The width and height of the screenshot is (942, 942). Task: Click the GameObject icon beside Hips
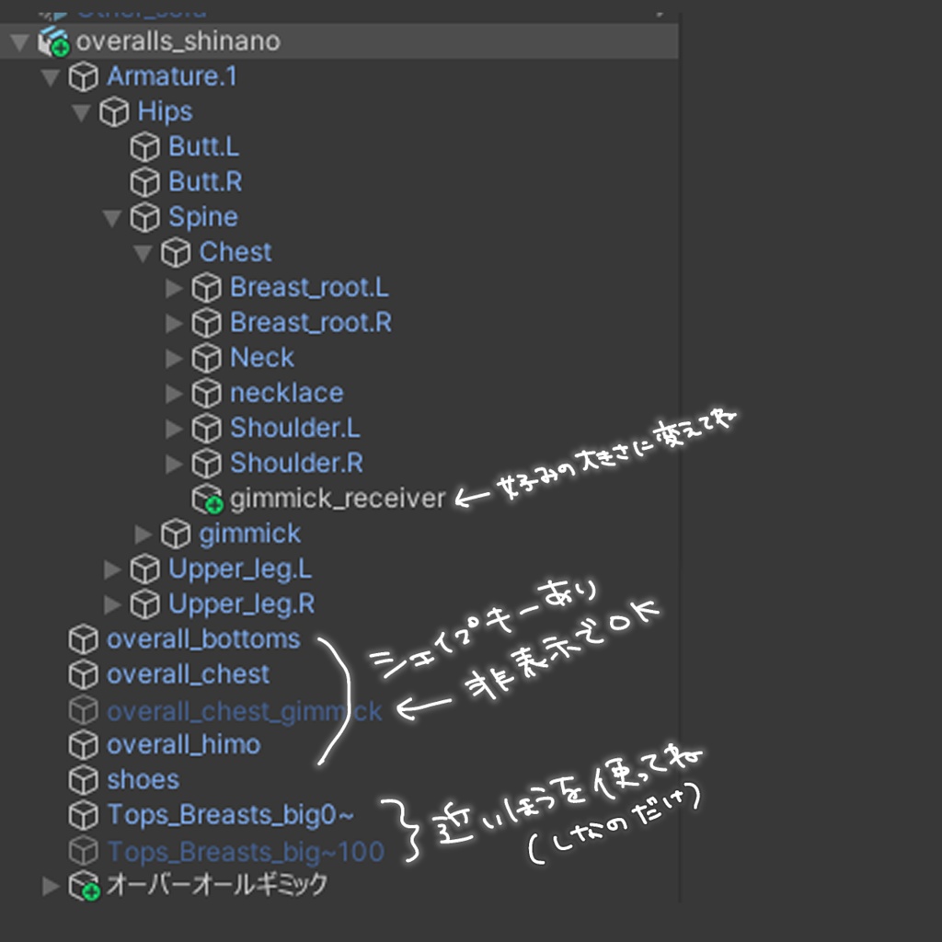point(114,111)
